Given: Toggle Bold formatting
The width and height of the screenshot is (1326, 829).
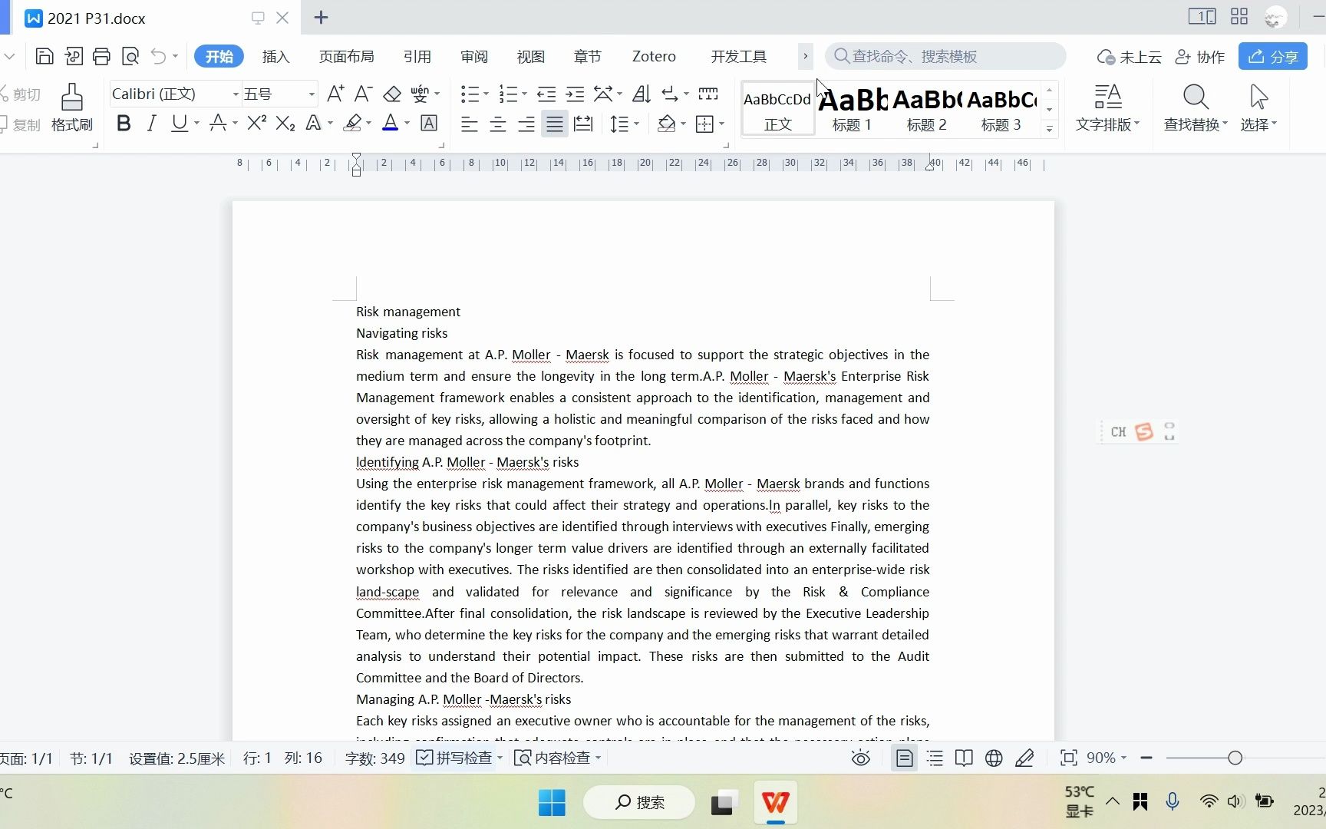Looking at the screenshot, I should click(x=124, y=123).
